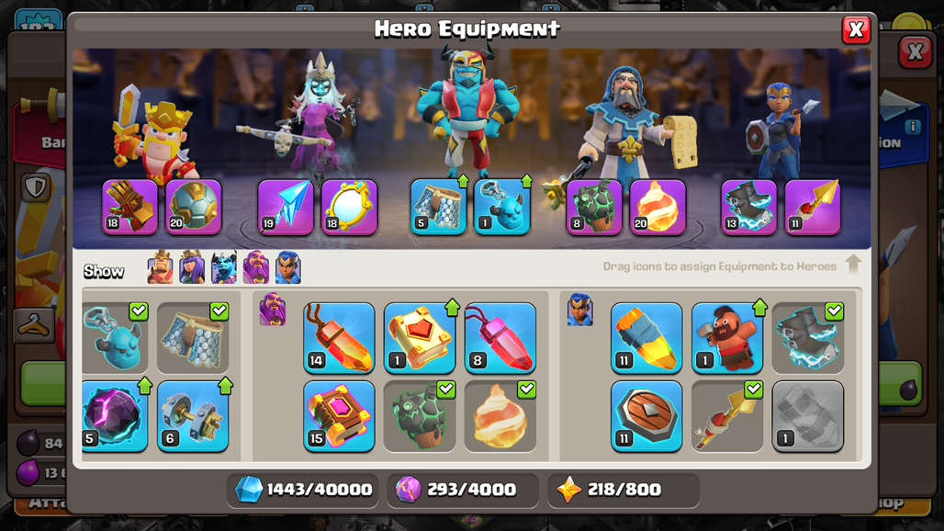Select the Magic Mirror equipment slot
This screenshot has width=944, height=531.
(349, 207)
